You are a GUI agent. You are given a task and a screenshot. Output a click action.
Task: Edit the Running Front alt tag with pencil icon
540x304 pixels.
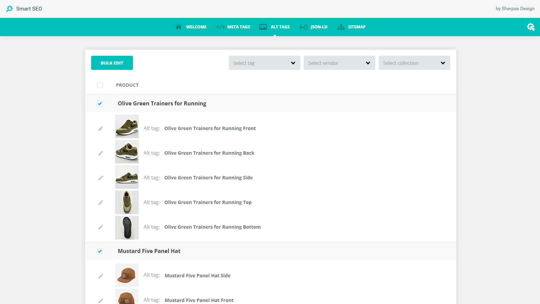[101, 128]
